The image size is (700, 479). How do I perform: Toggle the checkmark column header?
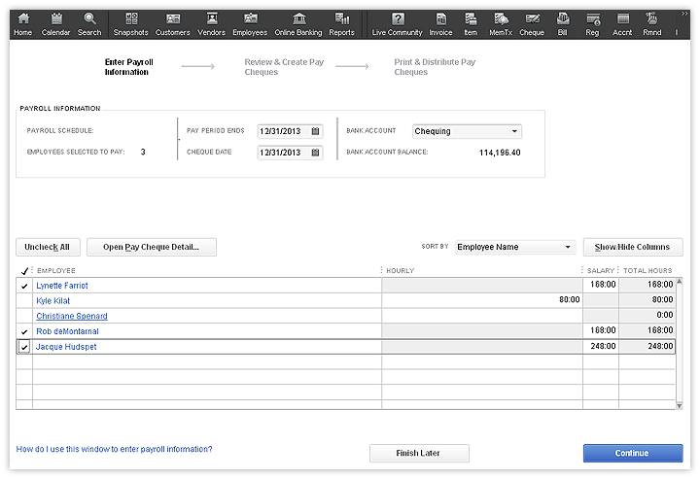(24, 271)
